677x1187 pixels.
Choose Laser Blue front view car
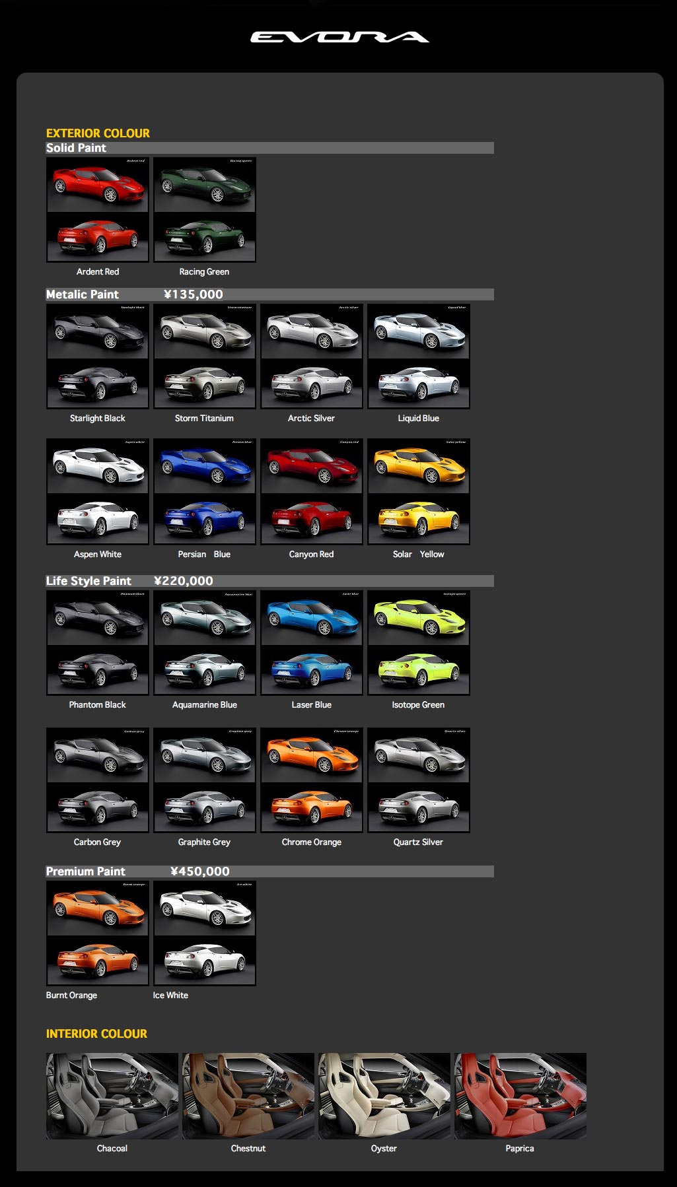pyautogui.click(x=312, y=618)
